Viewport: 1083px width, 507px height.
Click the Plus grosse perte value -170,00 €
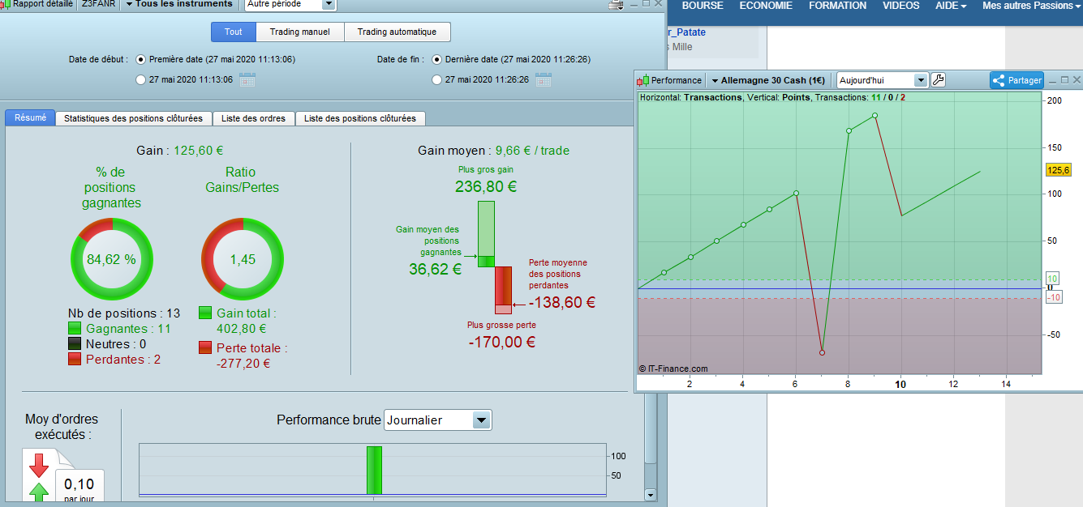[x=501, y=342]
